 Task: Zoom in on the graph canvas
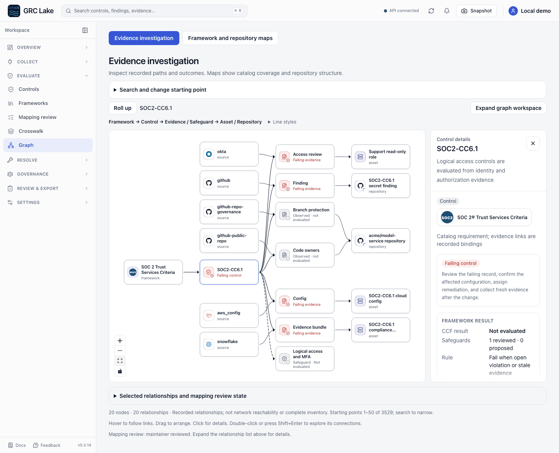click(x=120, y=341)
